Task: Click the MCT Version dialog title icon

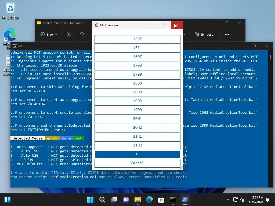Action: pyautogui.click(x=96, y=25)
